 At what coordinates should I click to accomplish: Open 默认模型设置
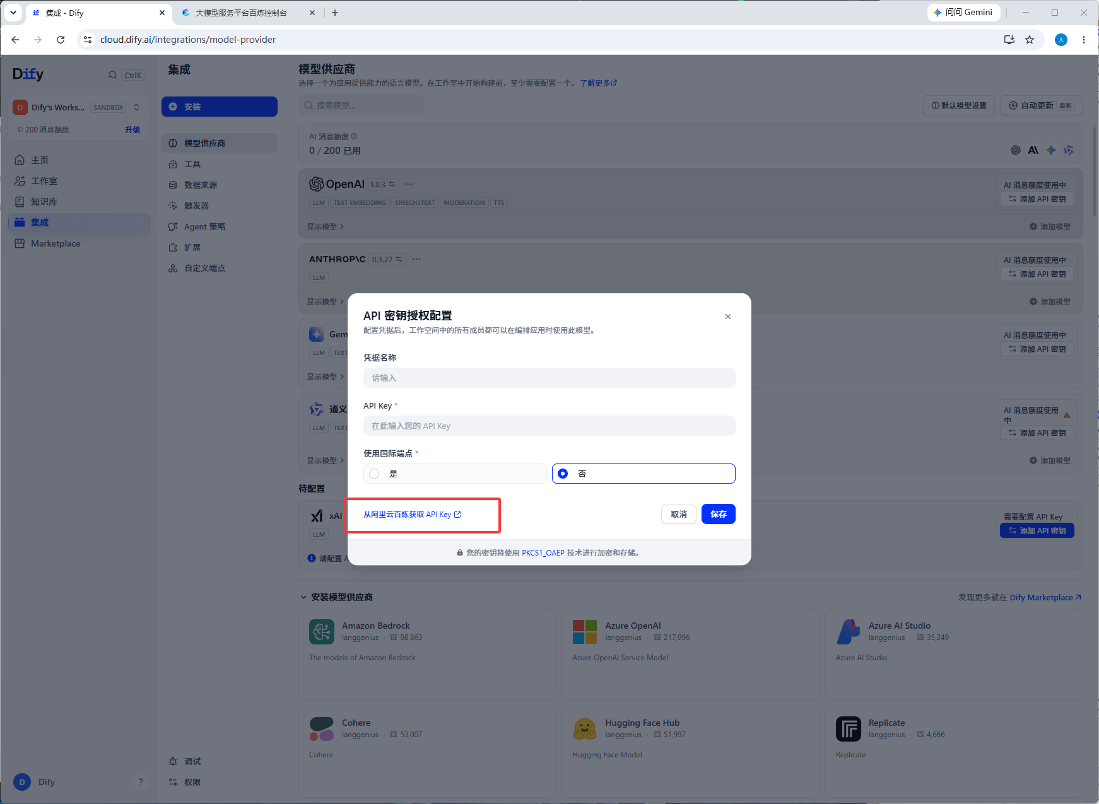[x=959, y=105]
